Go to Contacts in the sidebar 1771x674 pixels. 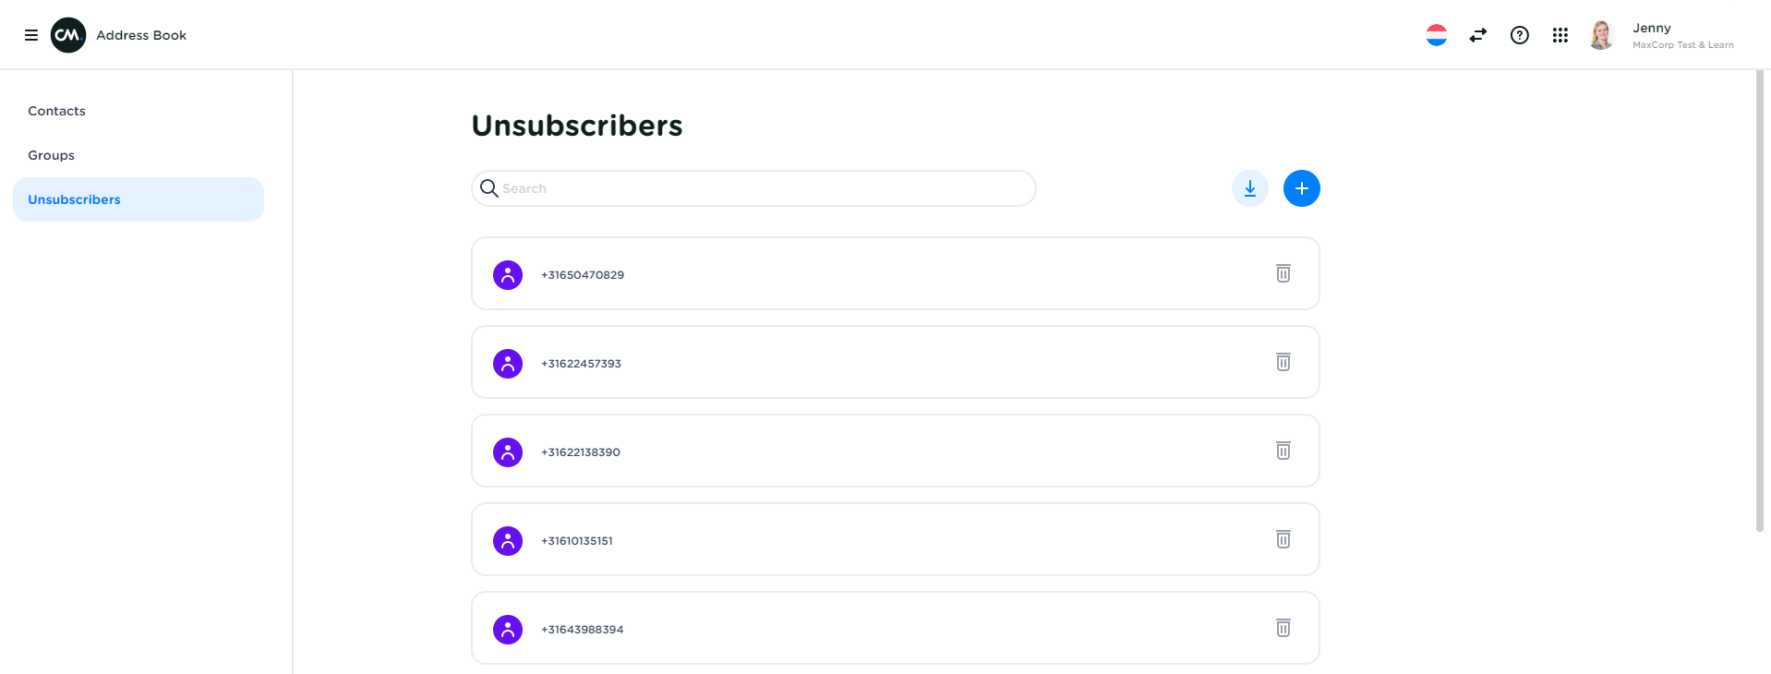click(56, 111)
